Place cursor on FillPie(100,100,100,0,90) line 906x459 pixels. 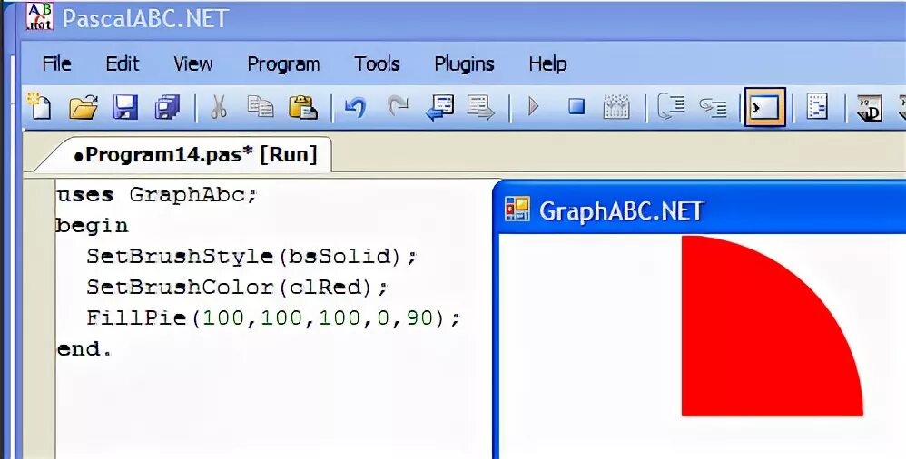pyautogui.click(x=273, y=318)
